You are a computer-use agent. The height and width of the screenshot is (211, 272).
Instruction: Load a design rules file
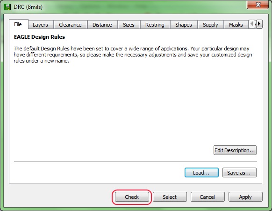point(201,173)
